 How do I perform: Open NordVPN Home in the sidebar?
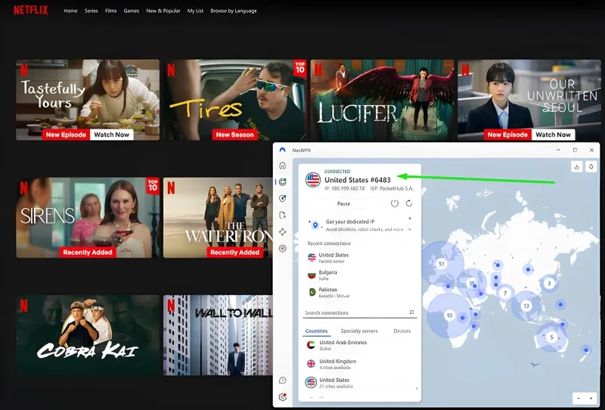[x=282, y=166]
